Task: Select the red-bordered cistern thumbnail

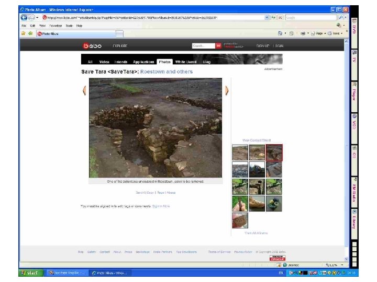Action: pos(274,152)
